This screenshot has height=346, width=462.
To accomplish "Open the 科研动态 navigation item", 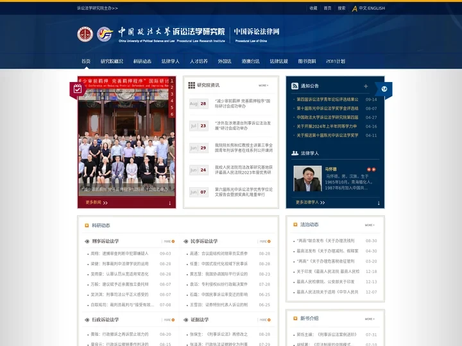I will 142,62.
